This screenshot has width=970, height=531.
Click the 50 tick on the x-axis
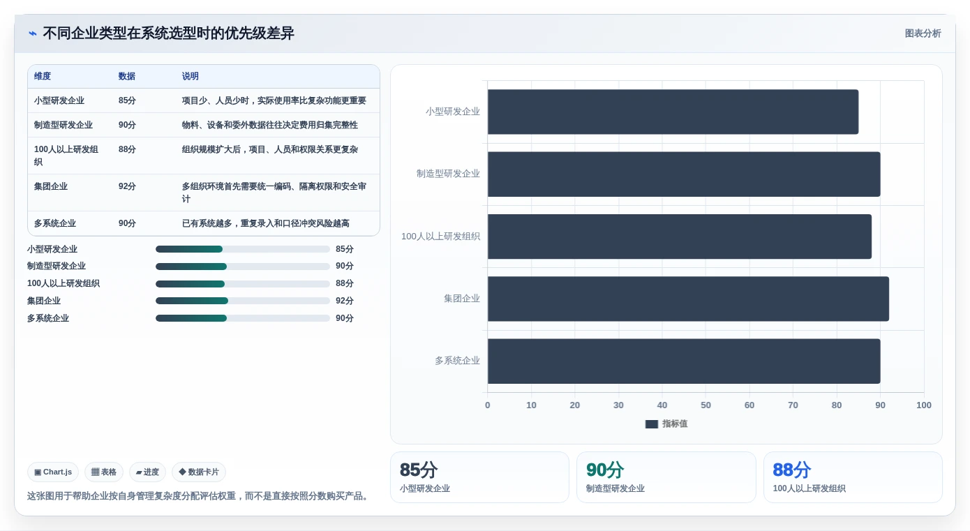click(x=706, y=405)
